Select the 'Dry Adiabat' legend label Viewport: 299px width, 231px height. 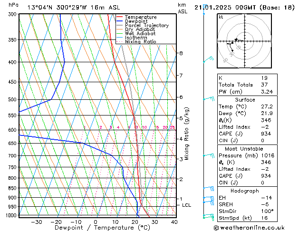(x=140, y=29)
